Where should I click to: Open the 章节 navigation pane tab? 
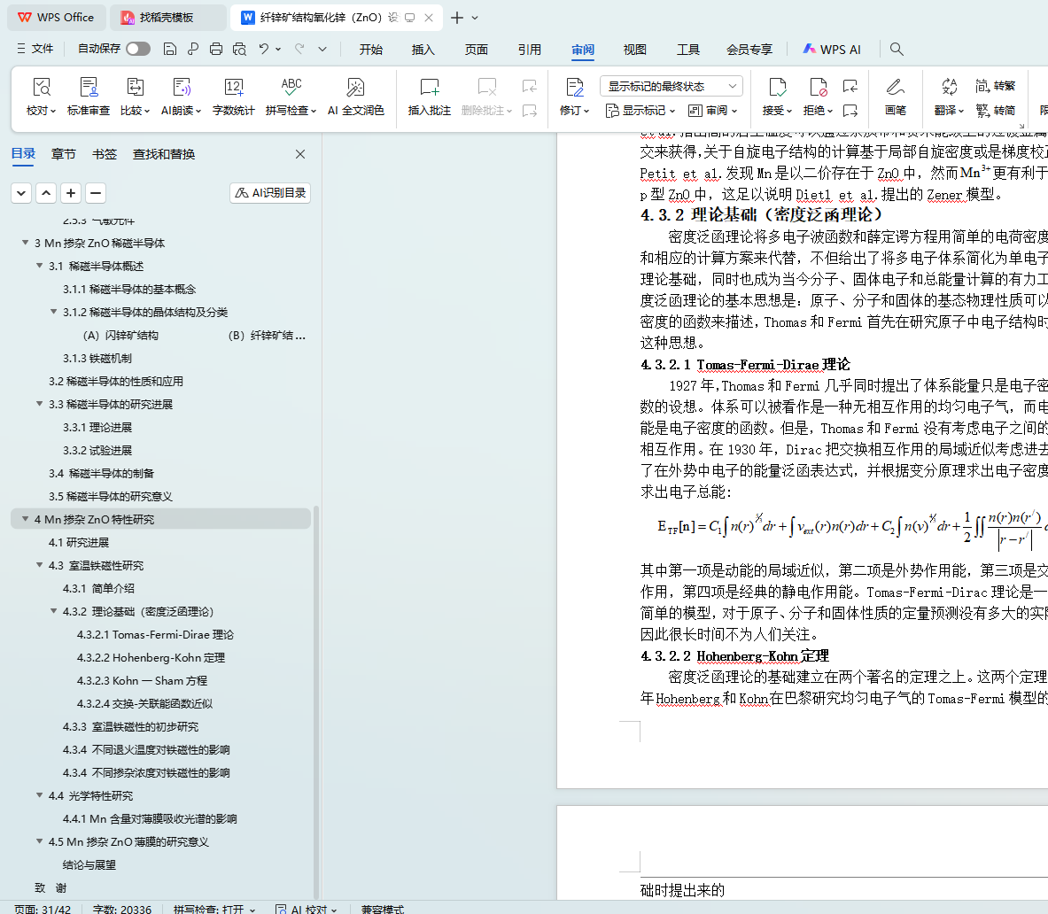[63, 154]
